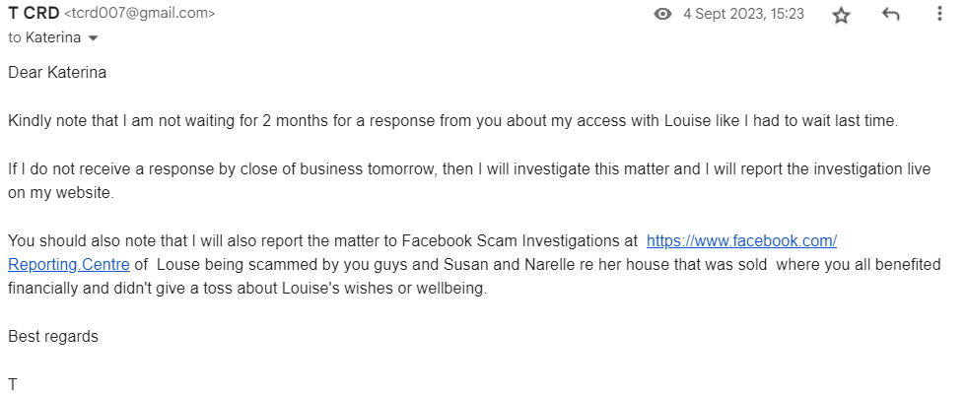
Task: Click the sentence starting "If I do not receive"
Action: pyautogui.click(x=394, y=168)
